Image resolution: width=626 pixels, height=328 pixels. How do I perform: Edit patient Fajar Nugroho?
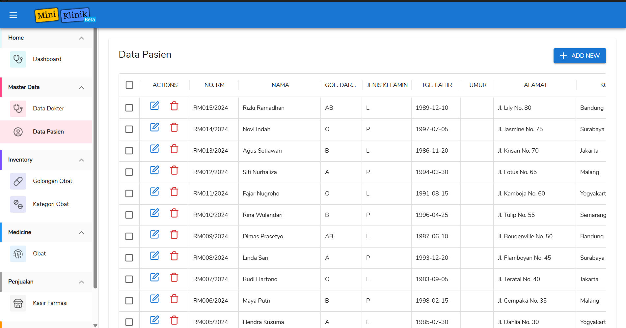click(154, 192)
